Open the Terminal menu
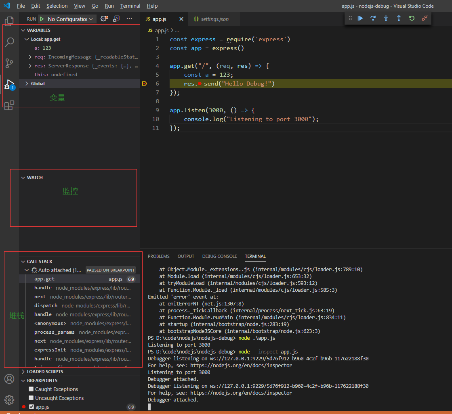 [x=130, y=6]
